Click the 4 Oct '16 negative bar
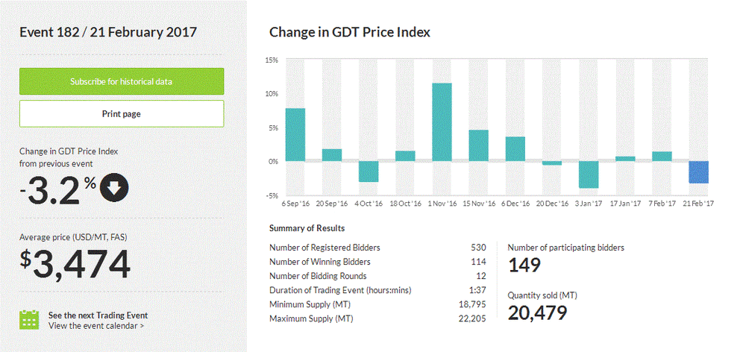 coord(369,172)
